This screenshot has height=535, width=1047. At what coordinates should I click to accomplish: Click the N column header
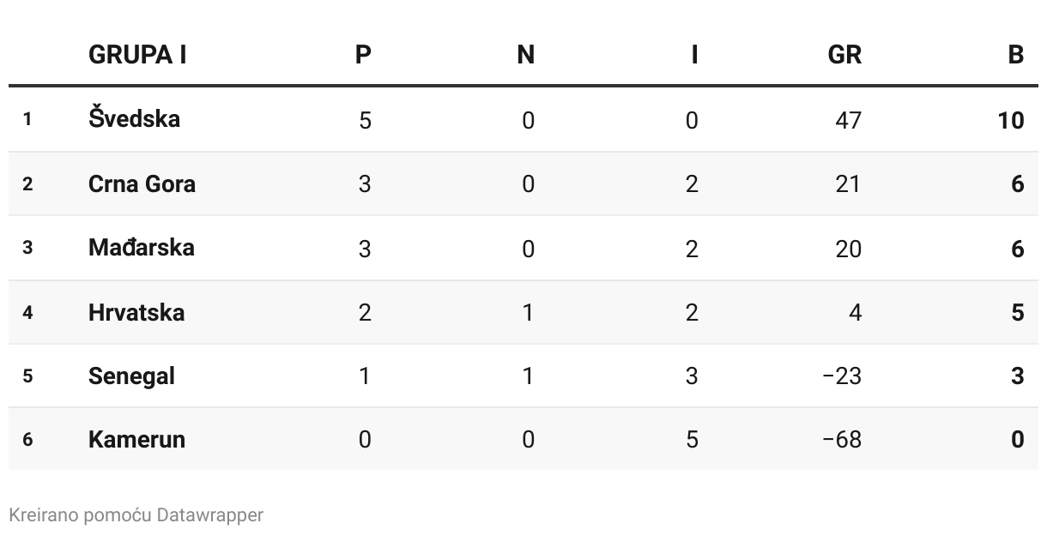[x=525, y=55]
